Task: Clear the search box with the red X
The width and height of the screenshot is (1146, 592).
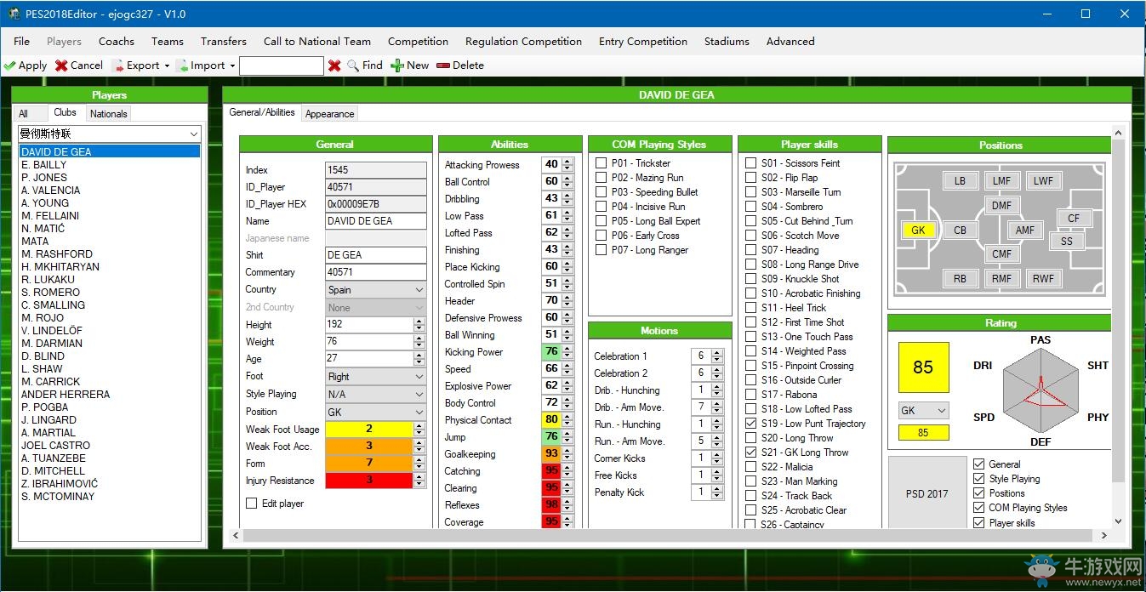Action: (334, 65)
